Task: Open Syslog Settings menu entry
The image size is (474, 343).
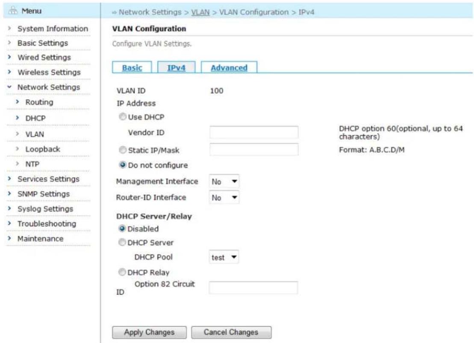Action: click(45, 209)
